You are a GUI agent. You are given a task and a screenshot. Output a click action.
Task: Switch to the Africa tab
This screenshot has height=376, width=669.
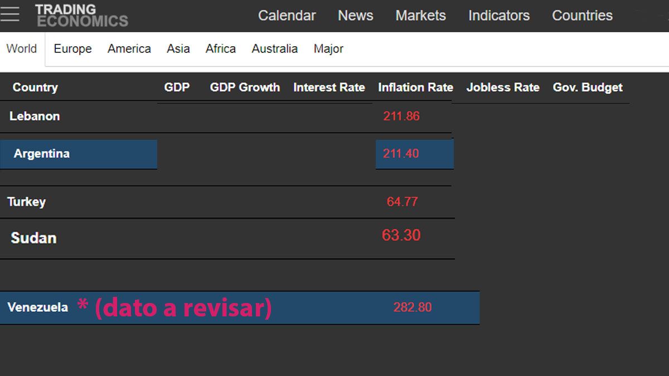pyautogui.click(x=220, y=49)
